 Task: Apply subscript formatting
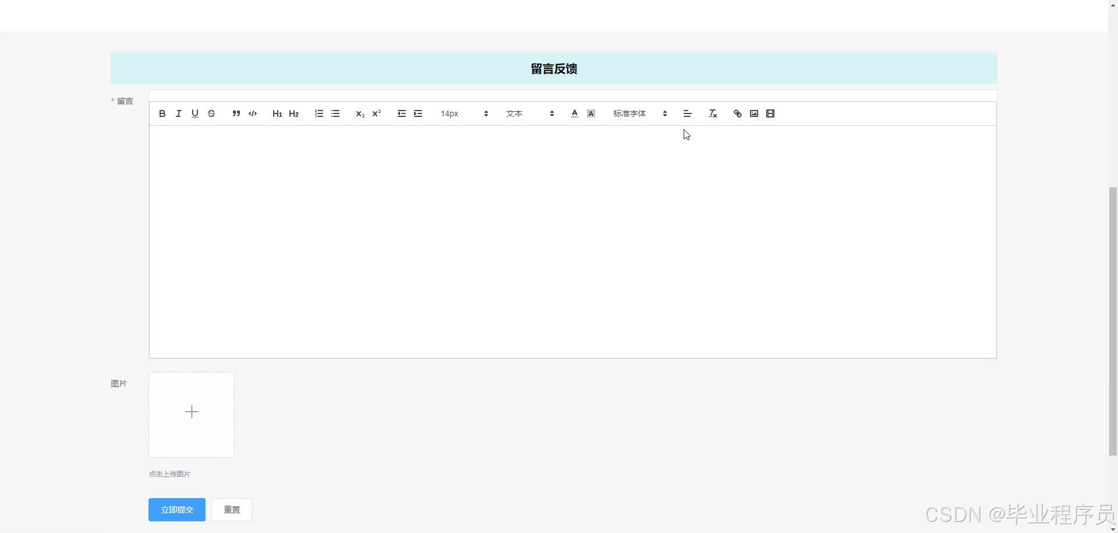360,113
